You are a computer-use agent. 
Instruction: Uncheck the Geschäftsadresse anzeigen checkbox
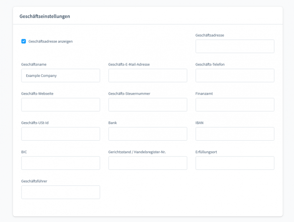coord(24,41)
